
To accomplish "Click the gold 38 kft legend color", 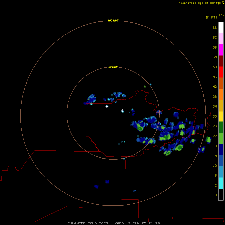I will click(x=221, y=106).
